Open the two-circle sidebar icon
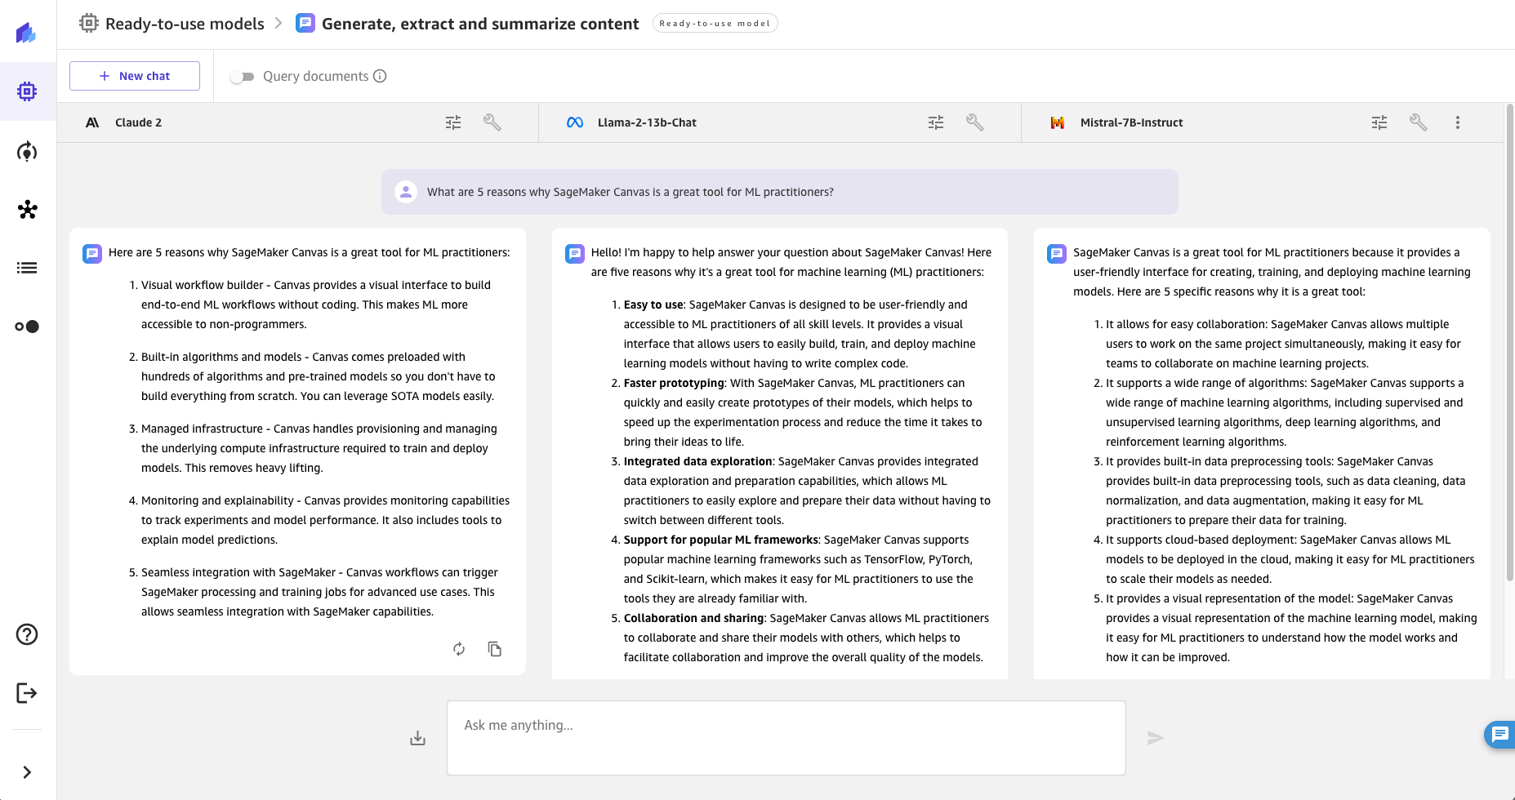 pos(27,327)
